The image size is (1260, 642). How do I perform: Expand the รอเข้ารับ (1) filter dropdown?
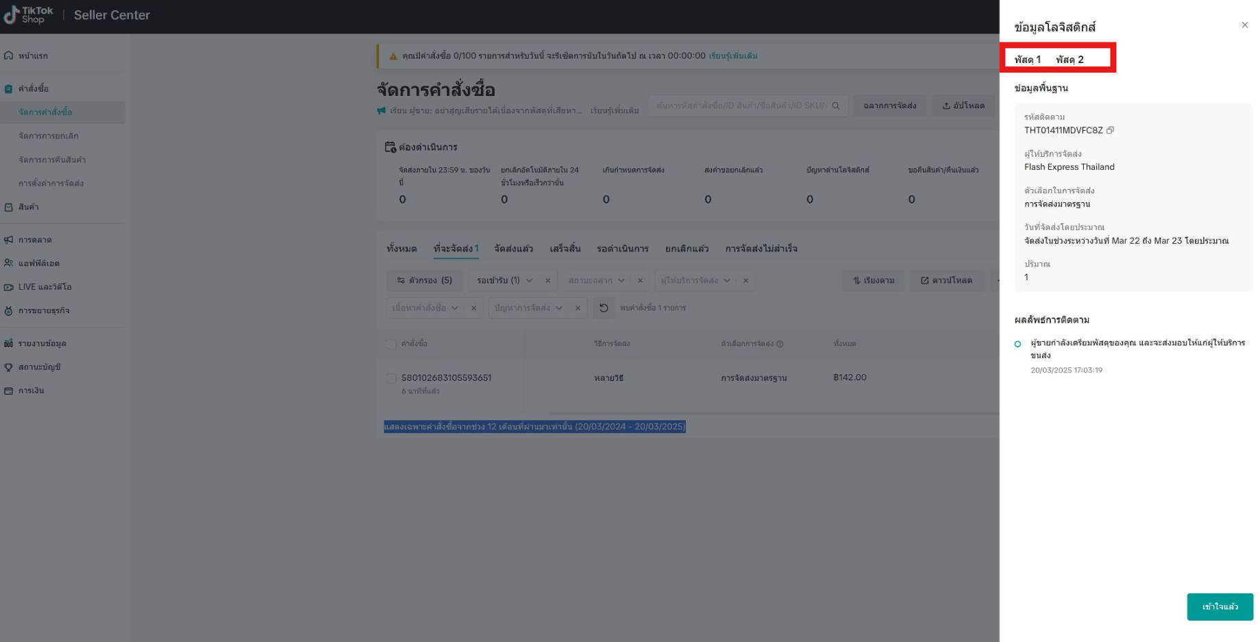click(528, 280)
